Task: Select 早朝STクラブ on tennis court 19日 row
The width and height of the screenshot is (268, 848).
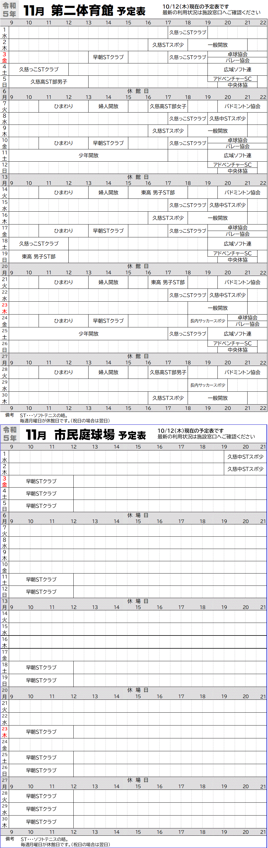Action: point(42,680)
